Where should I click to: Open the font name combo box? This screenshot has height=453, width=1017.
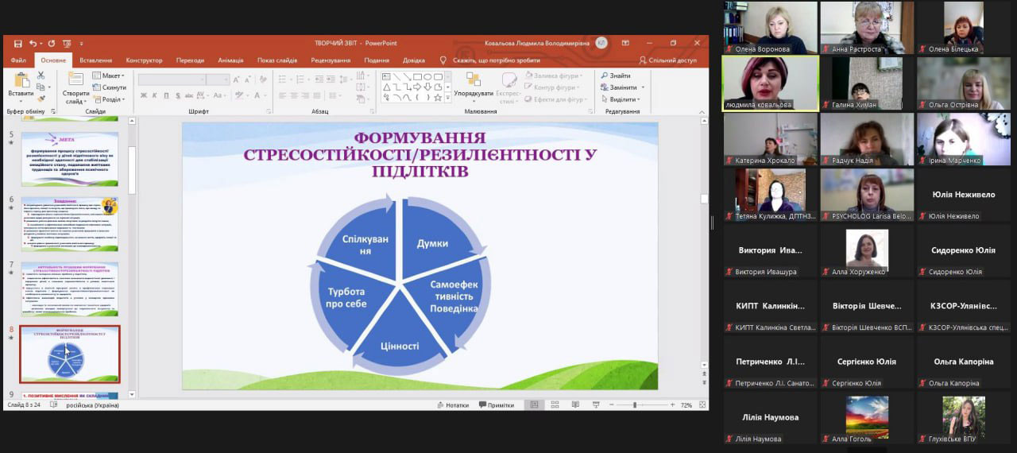click(x=172, y=79)
